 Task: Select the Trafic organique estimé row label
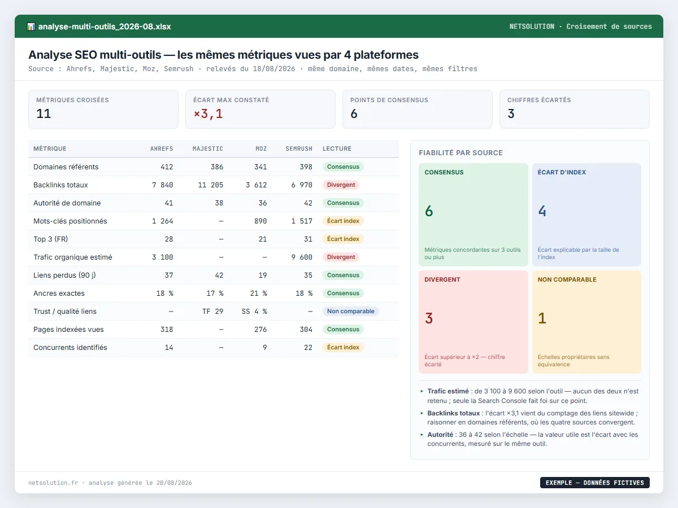point(73,257)
